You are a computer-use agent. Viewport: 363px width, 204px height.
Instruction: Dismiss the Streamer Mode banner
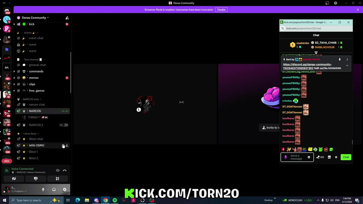[358, 10]
